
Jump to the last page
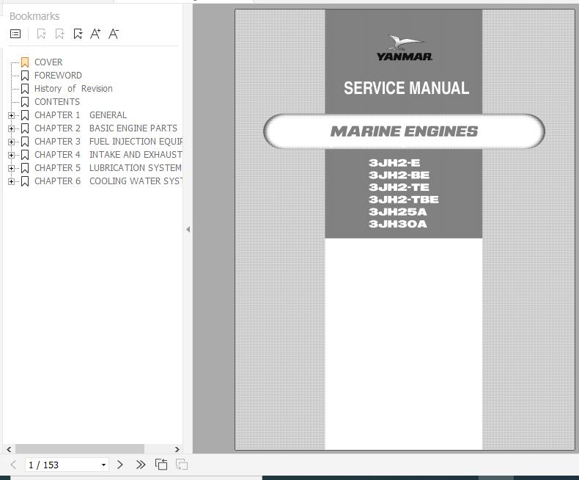(x=141, y=465)
